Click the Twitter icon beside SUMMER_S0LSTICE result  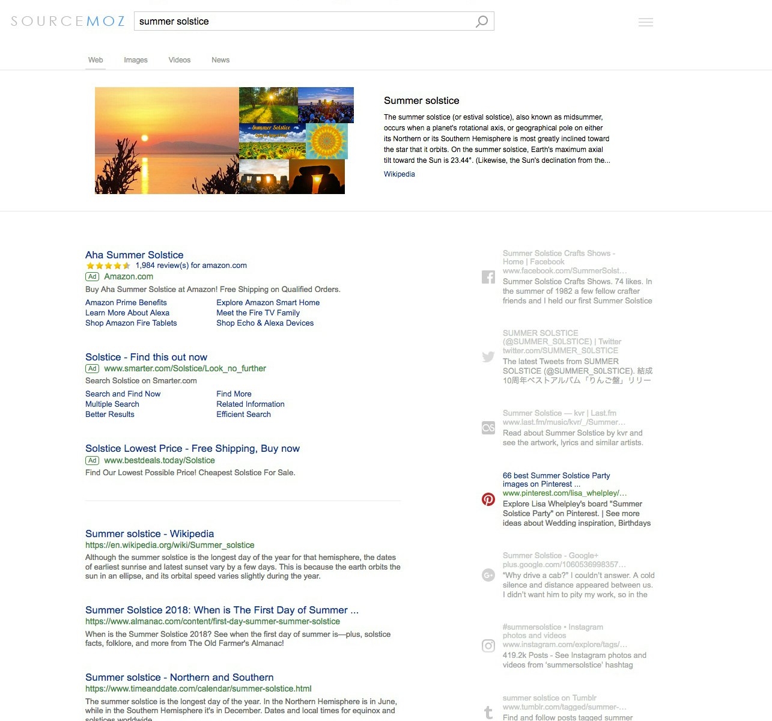pyautogui.click(x=488, y=357)
